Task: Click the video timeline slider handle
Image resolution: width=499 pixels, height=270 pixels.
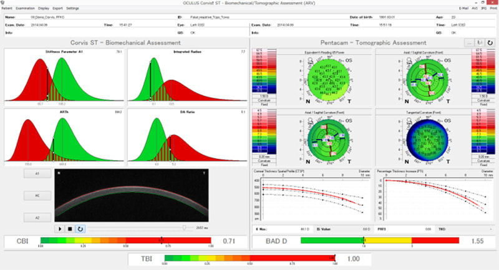Action: pyautogui.click(x=184, y=228)
